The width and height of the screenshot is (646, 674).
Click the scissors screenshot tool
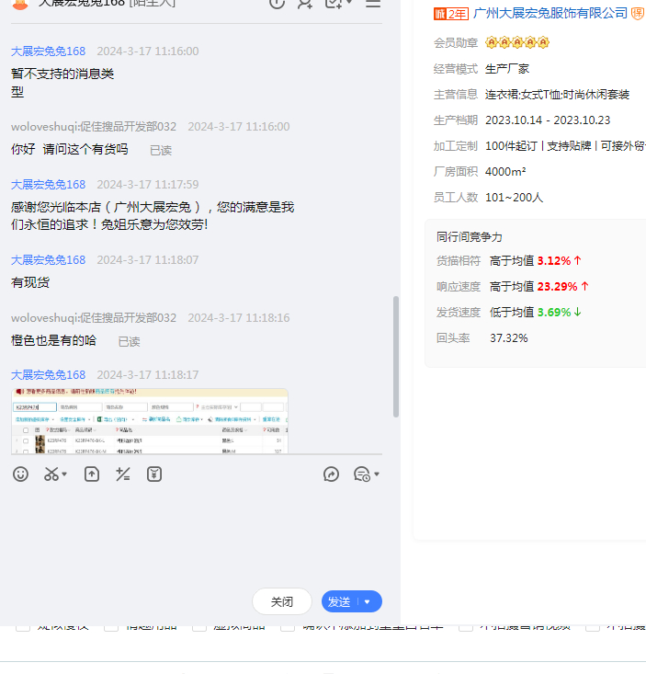[51, 474]
